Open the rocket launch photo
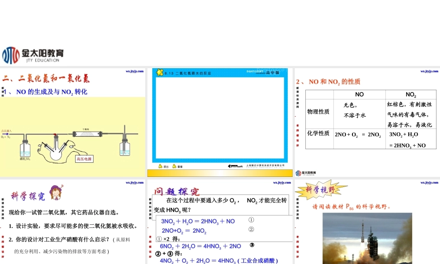Viewport: 440px width, 264px height. click(367, 238)
